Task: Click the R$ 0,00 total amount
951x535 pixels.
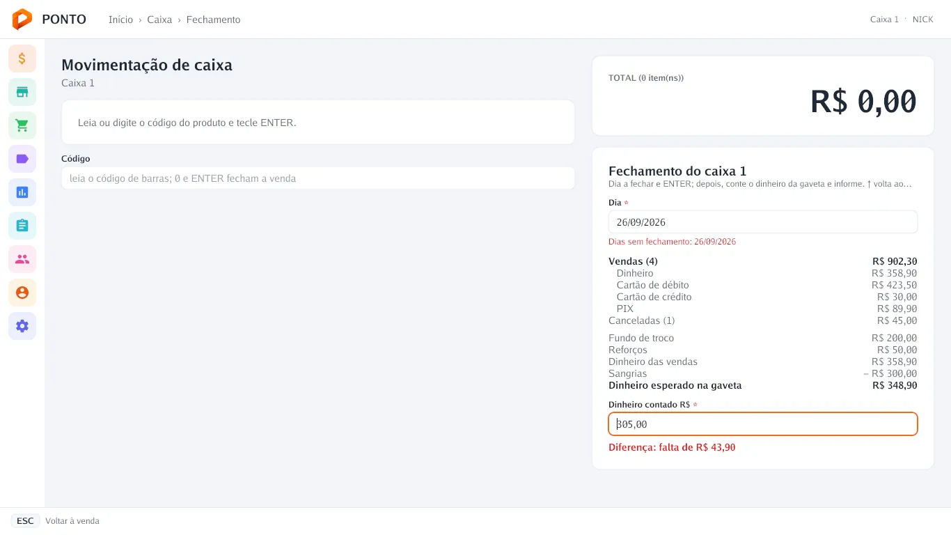Action: (x=863, y=102)
